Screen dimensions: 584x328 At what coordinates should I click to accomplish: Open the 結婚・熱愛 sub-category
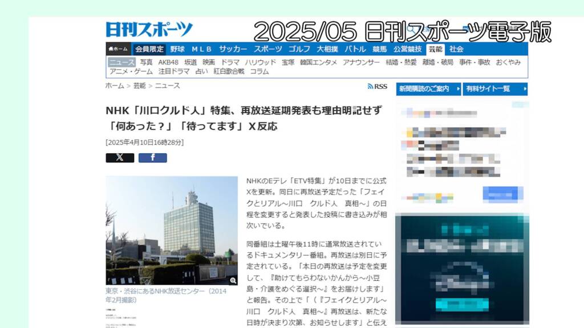(401, 62)
